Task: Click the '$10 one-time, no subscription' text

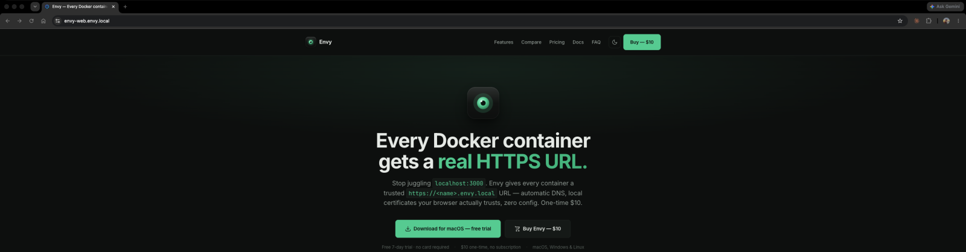Action: coord(491,247)
